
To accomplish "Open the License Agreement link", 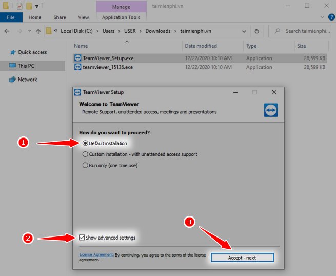I will click(96, 254).
